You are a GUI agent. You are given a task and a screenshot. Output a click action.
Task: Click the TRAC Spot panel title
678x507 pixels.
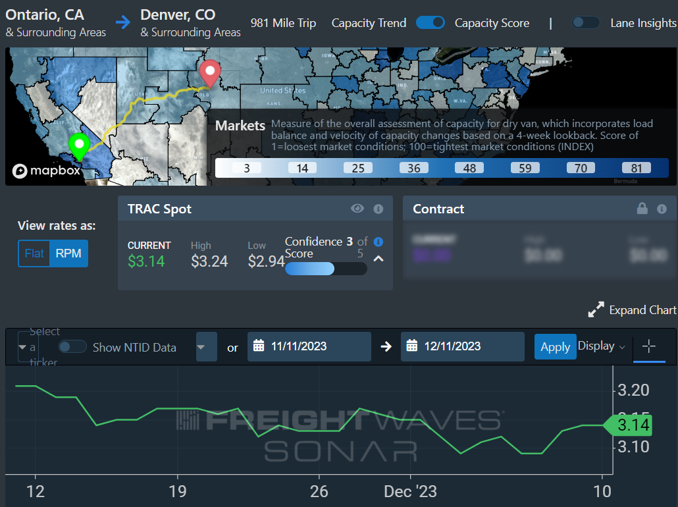(x=159, y=209)
